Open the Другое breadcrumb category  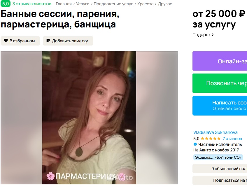165,4
